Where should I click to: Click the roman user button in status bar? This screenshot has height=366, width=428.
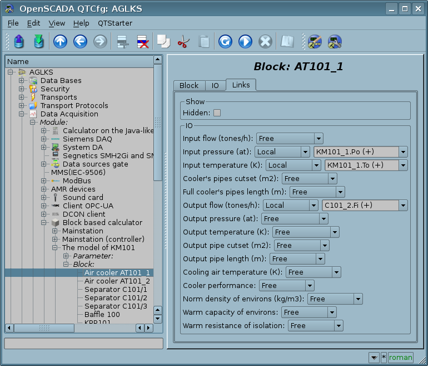tap(400, 358)
